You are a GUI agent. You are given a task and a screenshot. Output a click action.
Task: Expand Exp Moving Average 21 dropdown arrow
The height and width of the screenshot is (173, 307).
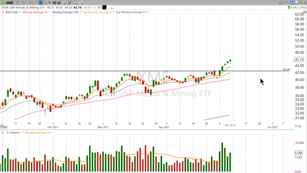click(148, 12)
